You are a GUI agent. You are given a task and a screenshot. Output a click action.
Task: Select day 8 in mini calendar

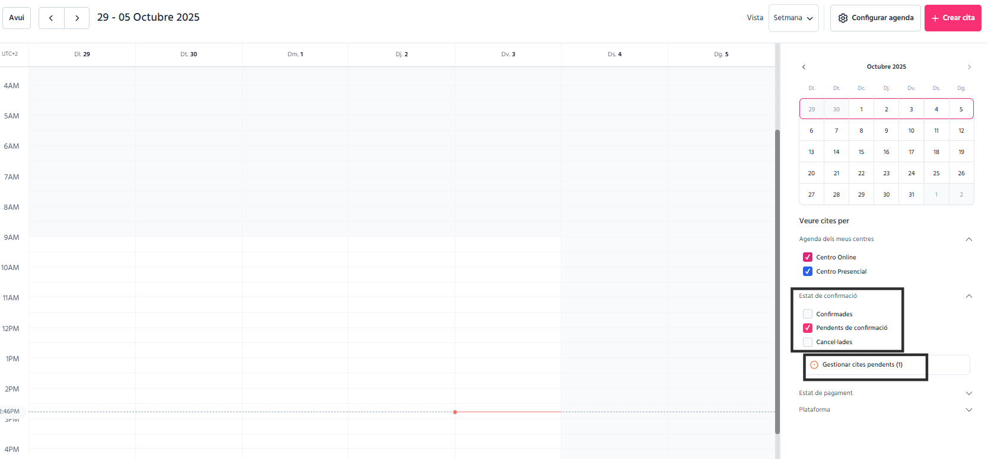[x=861, y=131]
